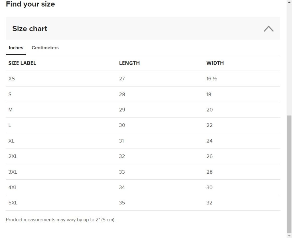The width and height of the screenshot is (292, 238).
Task: Select the Inches tab
Action: pyautogui.click(x=16, y=48)
